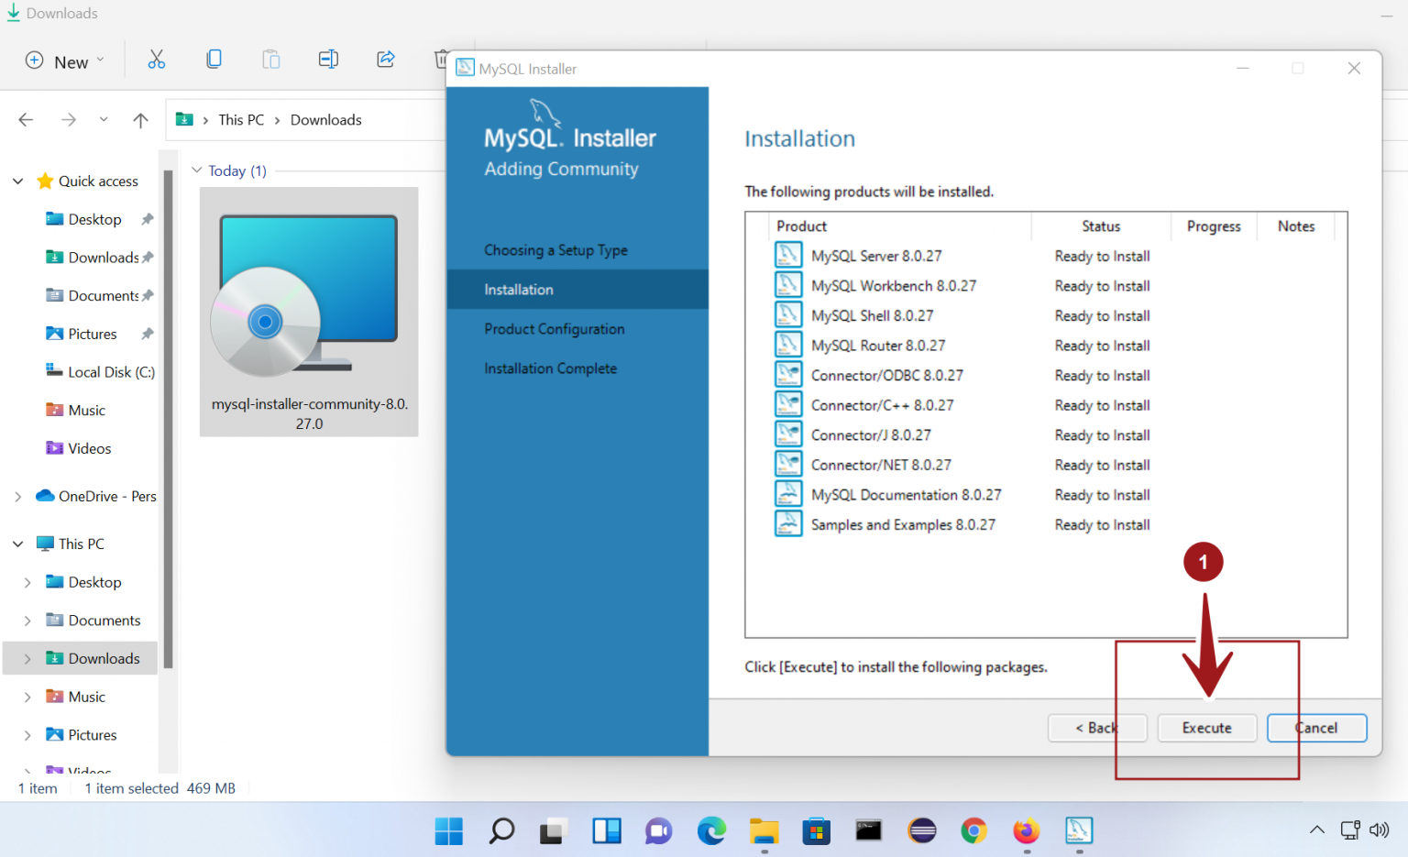Click the cut scissors icon in toolbar
The height and width of the screenshot is (857, 1408).
(x=157, y=60)
